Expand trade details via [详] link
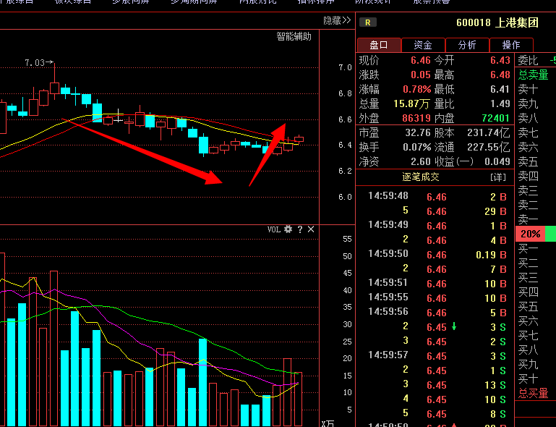 [498, 177]
